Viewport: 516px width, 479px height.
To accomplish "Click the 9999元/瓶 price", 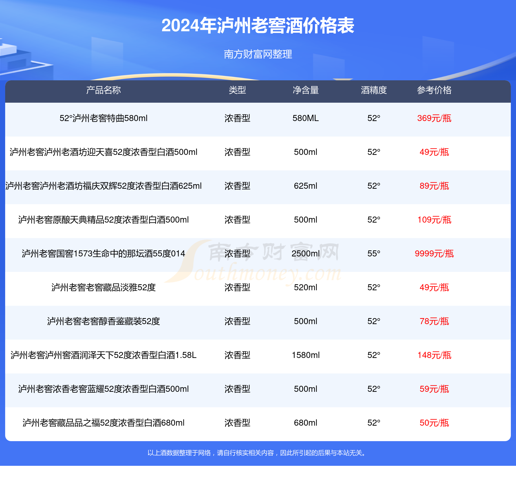I will click(x=434, y=254).
